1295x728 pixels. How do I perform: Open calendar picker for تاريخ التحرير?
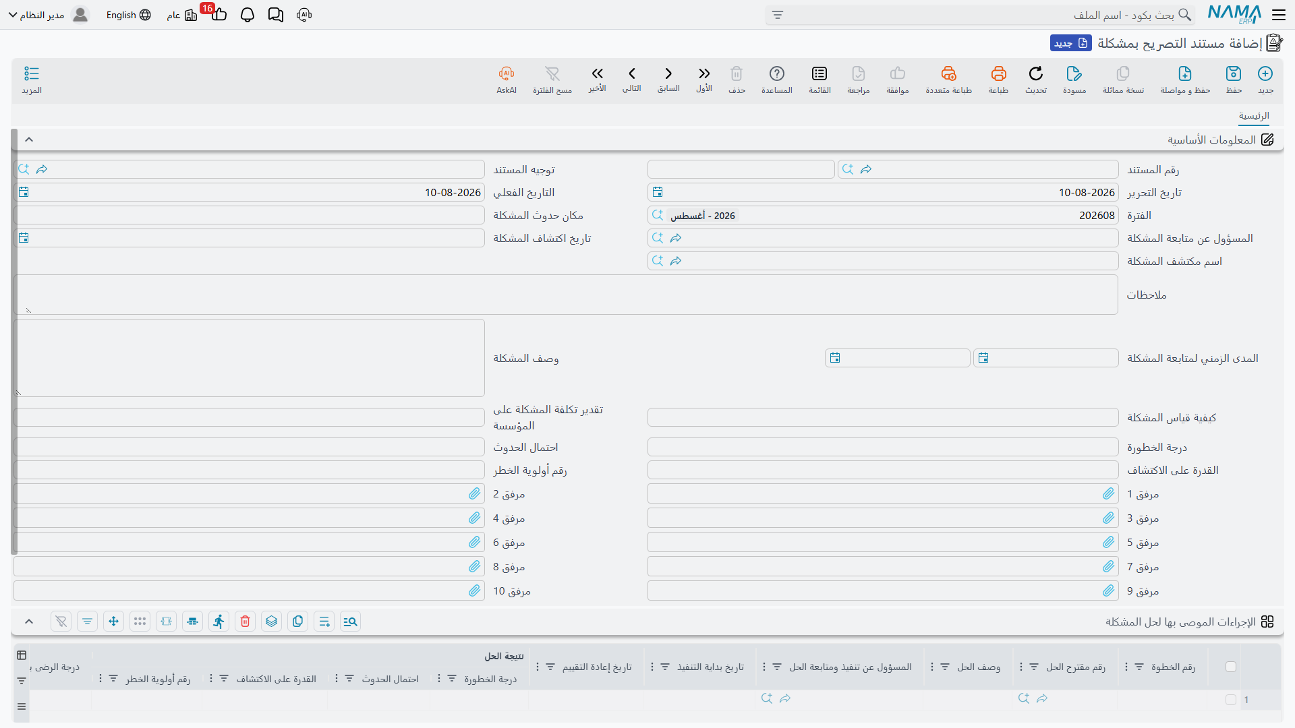tap(658, 192)
